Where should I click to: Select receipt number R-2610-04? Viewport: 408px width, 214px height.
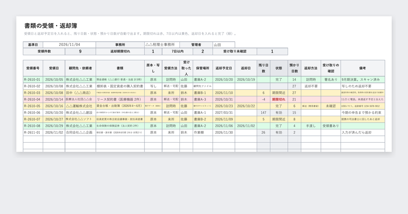point(33,100)
